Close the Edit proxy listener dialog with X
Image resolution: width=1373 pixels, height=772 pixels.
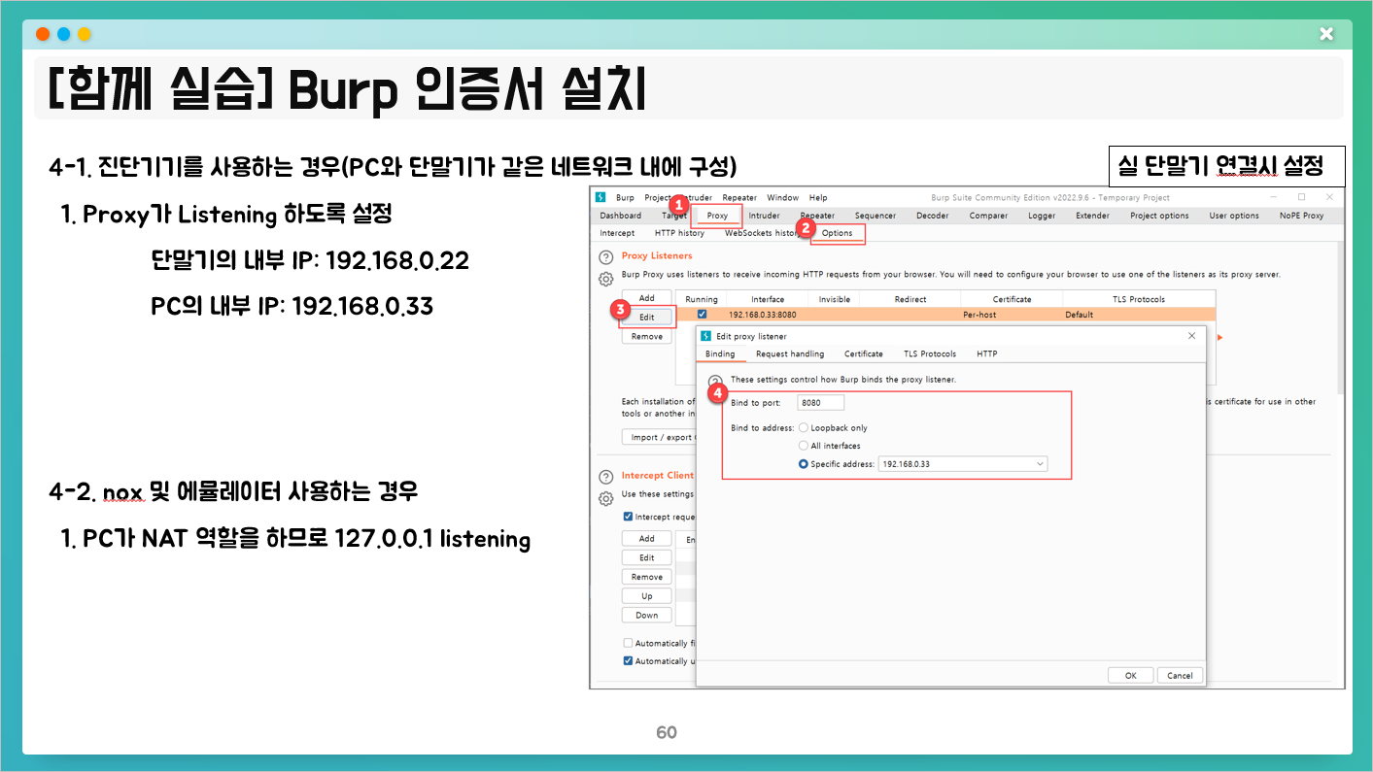point(1192,336)
